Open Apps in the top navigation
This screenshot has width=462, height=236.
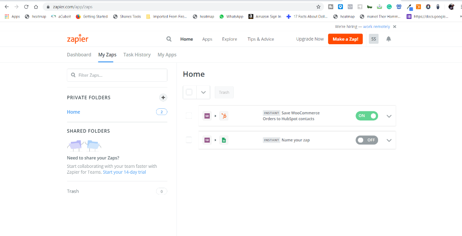pos(207,39)
